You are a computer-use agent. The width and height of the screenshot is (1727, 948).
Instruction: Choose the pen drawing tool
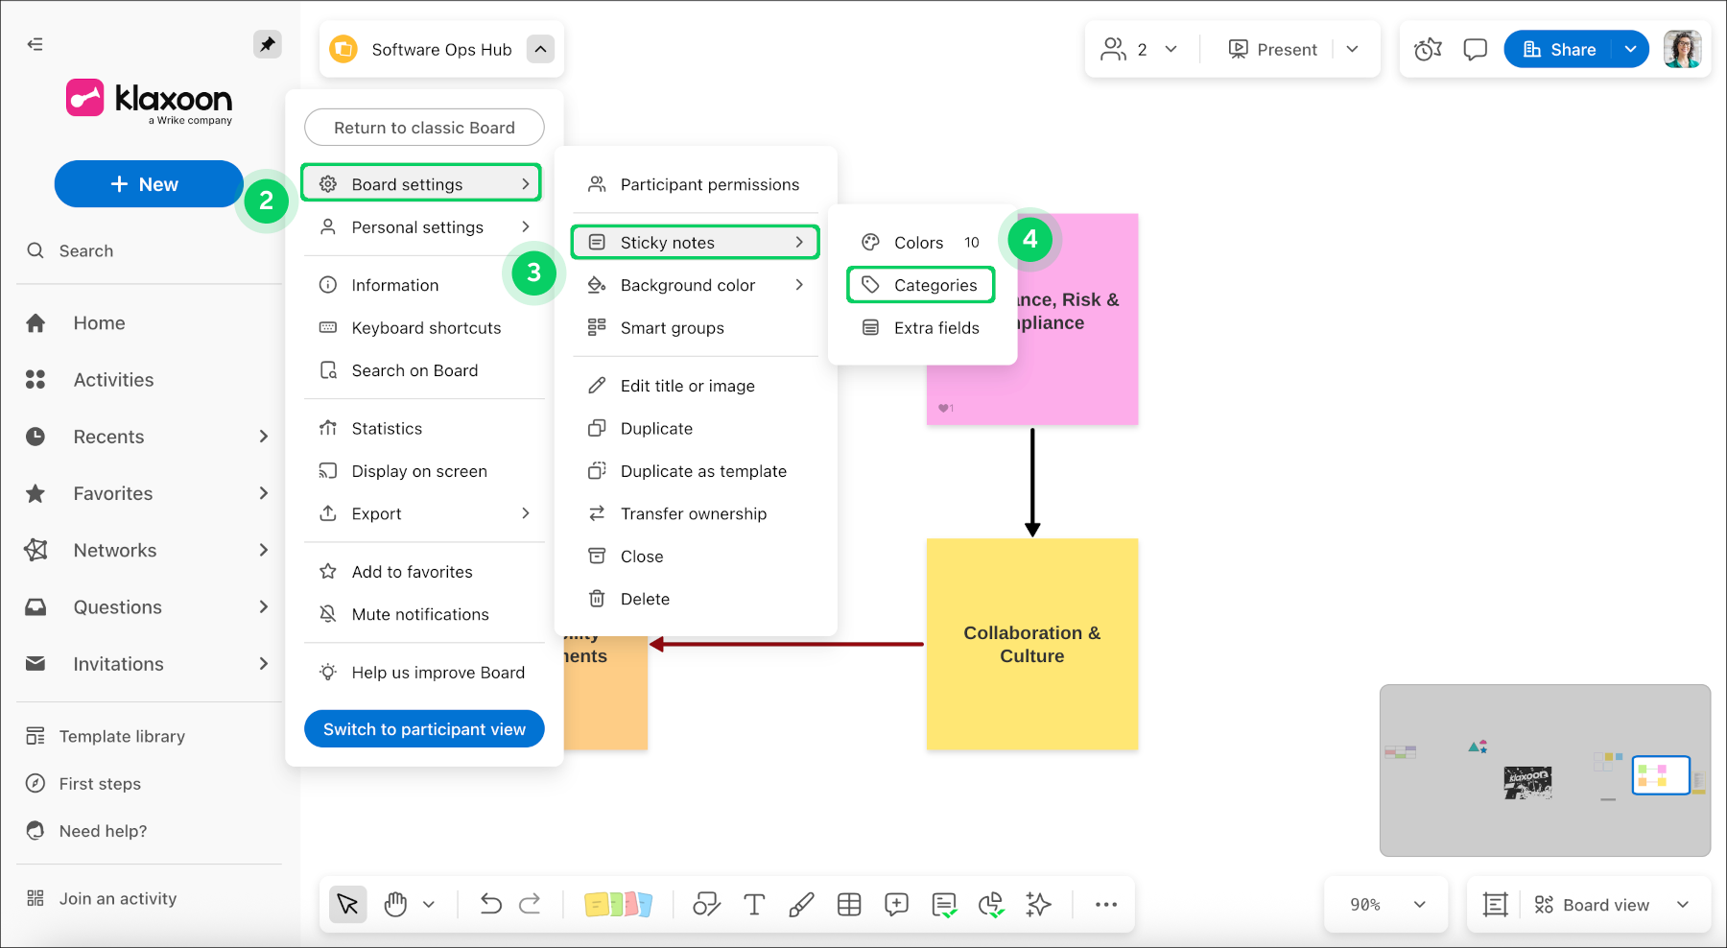click(x=801, y=904)
